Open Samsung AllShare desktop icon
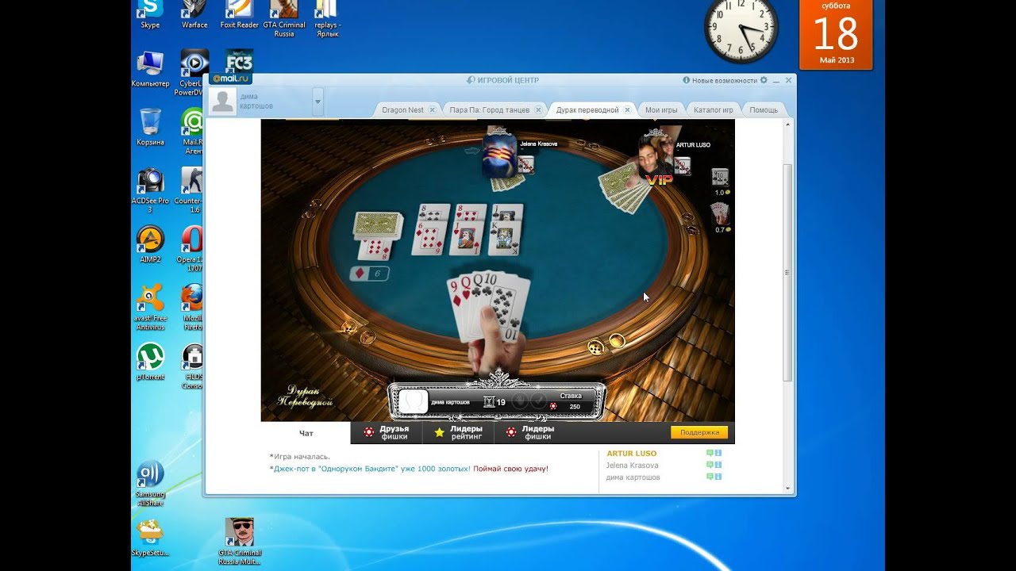The image size is (1016, 571). point(150,484)
